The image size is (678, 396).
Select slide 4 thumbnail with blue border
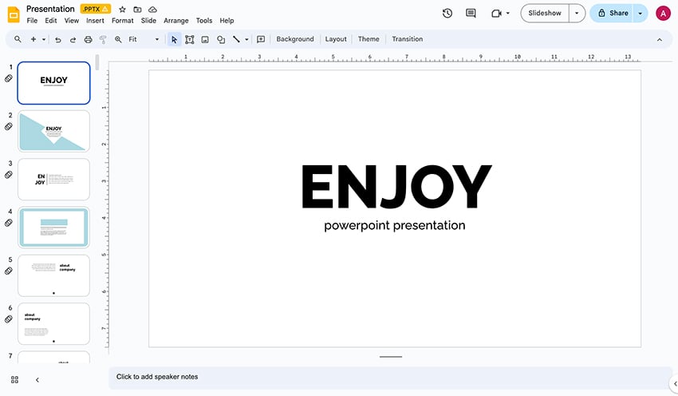tap(54, 228)
